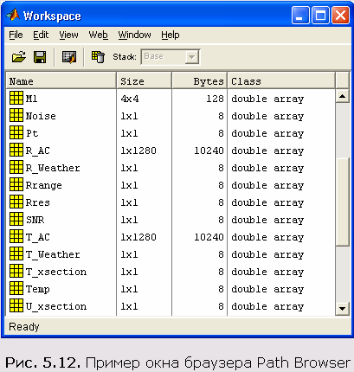Select the Temp variable grid icon

(x=16, y=288)
